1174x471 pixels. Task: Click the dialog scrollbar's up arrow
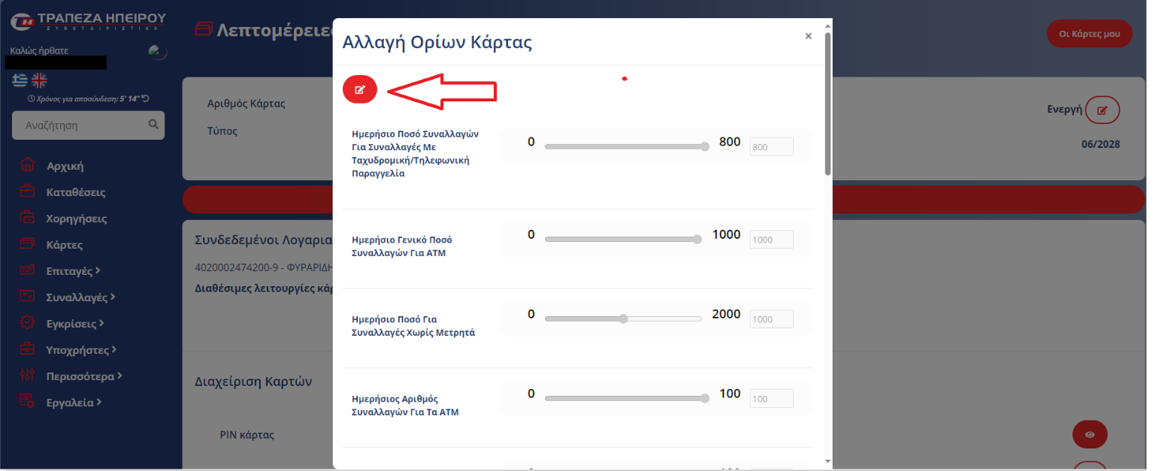[x=828, y=26]
